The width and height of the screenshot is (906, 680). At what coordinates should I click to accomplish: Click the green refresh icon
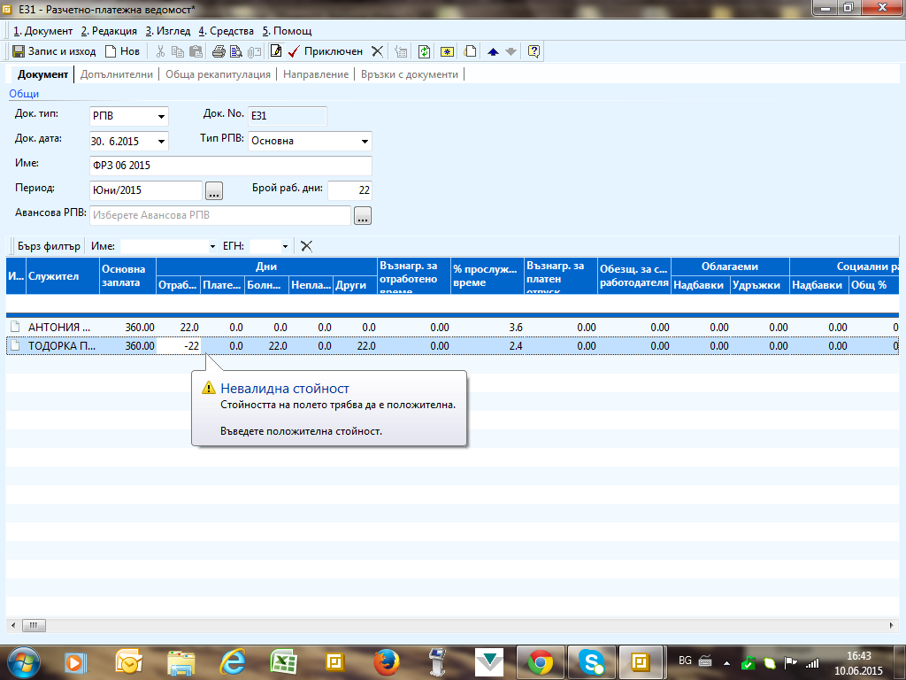pyautogui.click(x=424, y=51)
